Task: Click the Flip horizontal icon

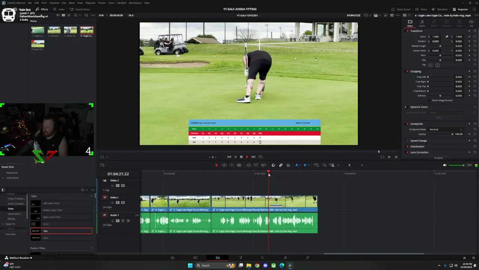Action: coord(431,65)
